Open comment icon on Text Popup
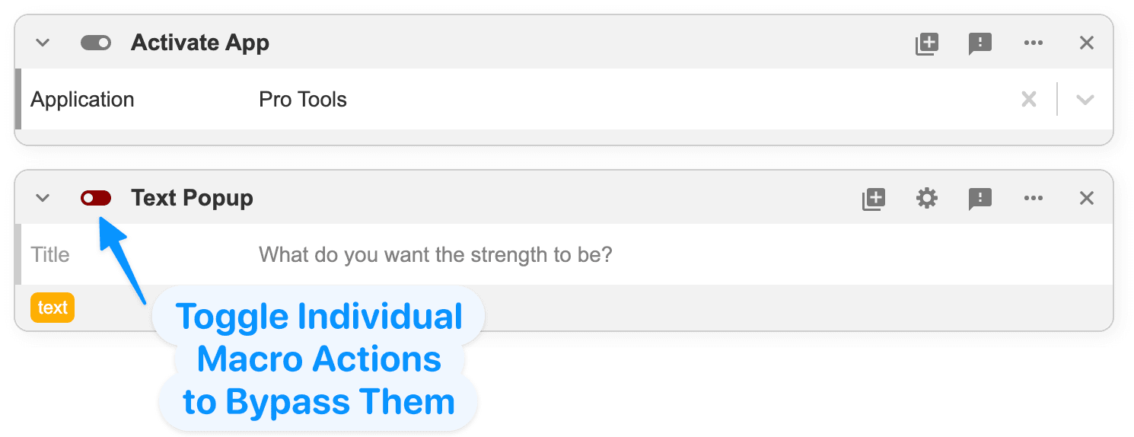The height and width of the screenshot is (437, 1134). [980, 199]
